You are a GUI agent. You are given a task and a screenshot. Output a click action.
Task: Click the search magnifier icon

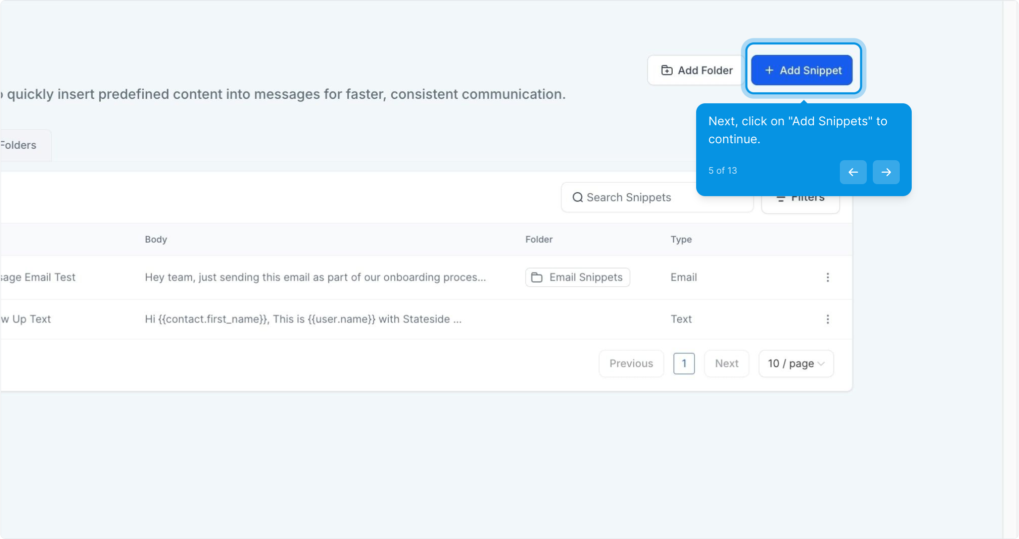[x=577, y=198]
